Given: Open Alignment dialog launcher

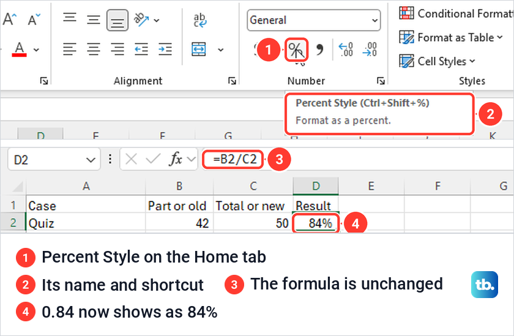Looking at the screenshot, I should pyautogui.click(x=232, y=81).
